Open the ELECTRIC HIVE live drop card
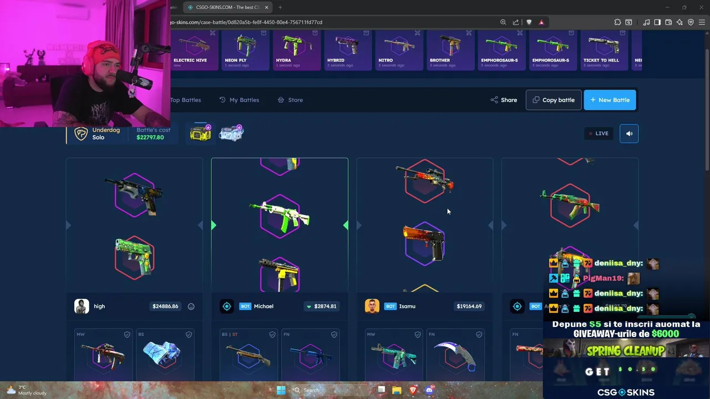 pyautogui.click(x=194, y=50)
